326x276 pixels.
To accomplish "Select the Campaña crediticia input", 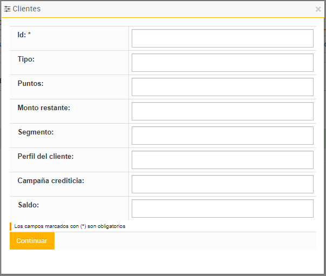I will pos(222,184).
